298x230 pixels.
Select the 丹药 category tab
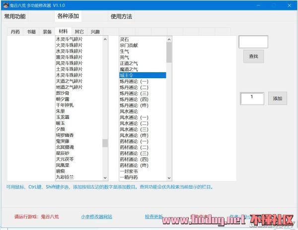tap(15, 31)
